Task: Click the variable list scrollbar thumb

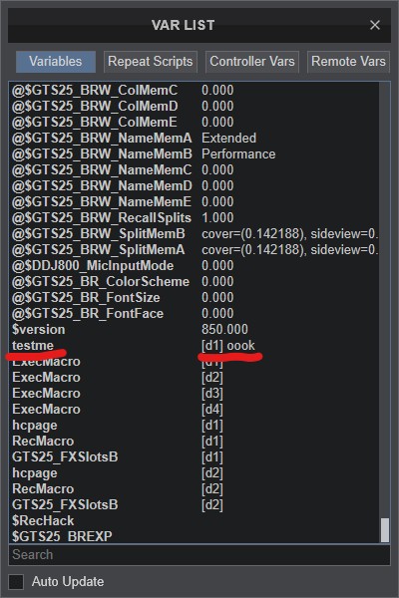Action: pyautogui.click(x=385, y=529)
